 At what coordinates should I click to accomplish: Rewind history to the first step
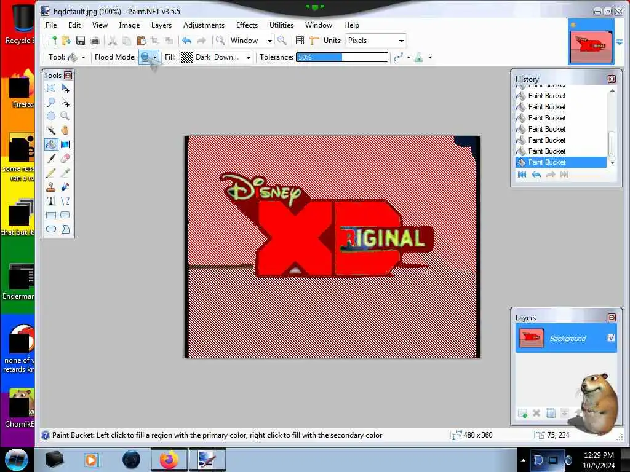pyautogui.click(x=522, y=174)
